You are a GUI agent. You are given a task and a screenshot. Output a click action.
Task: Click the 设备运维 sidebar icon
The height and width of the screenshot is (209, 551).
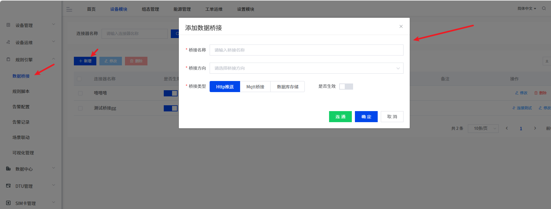[x=8, y=42]
